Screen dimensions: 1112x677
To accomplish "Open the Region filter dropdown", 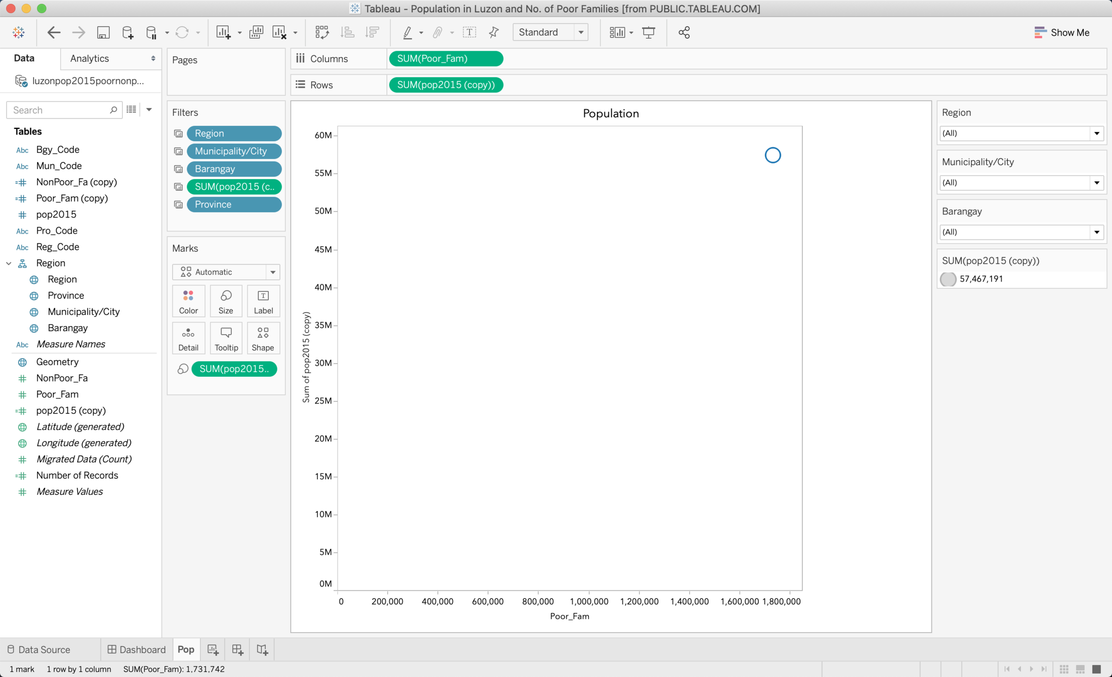I will [x=1096, y=133].
